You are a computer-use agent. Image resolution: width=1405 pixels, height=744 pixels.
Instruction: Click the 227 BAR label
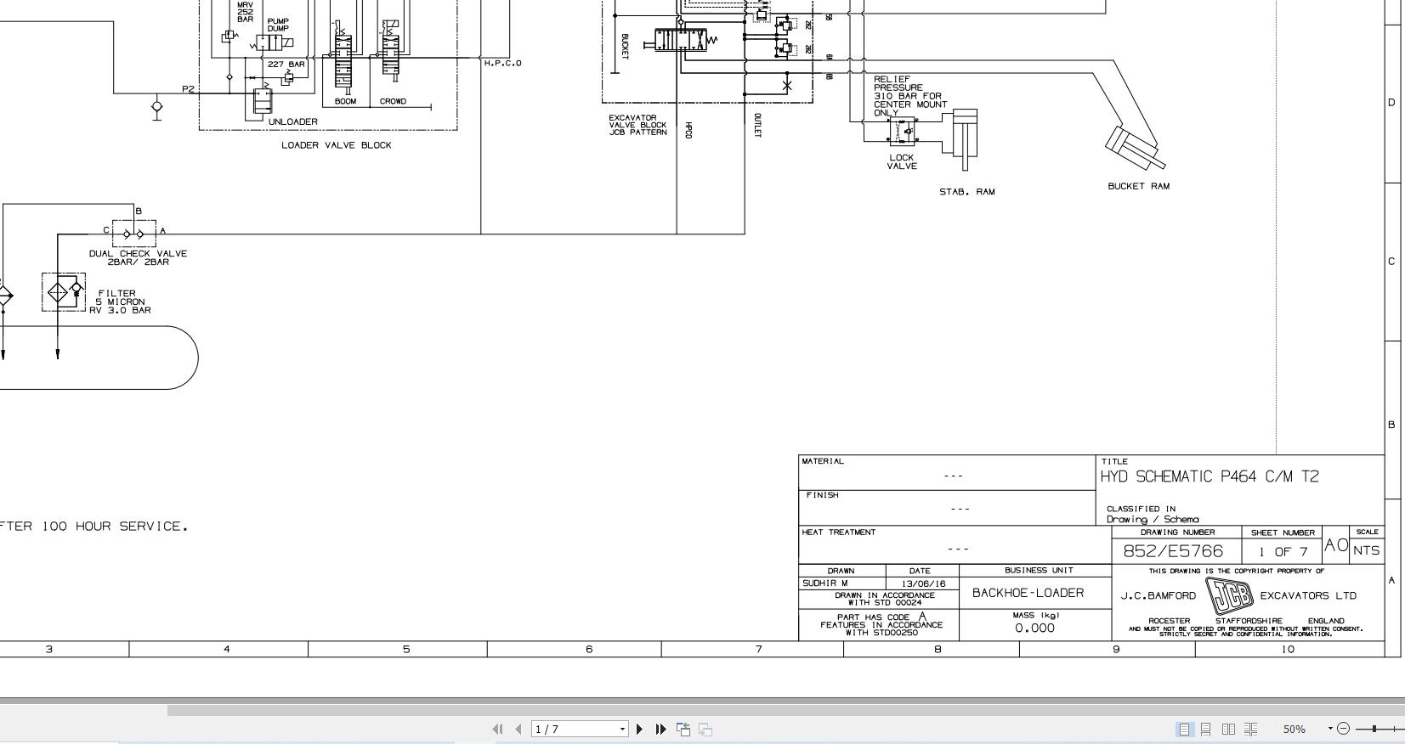[286, 64]
